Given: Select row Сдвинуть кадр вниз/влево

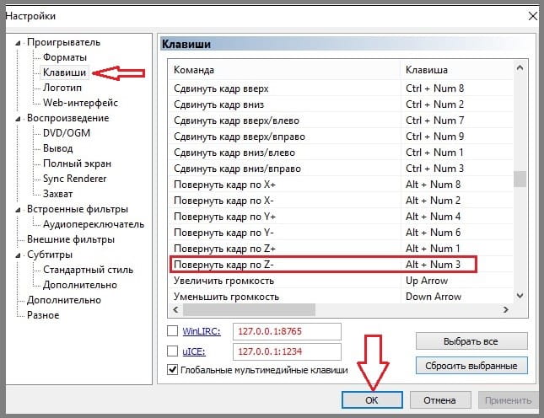Looking at the screenshot, I should tap(341, 153).
